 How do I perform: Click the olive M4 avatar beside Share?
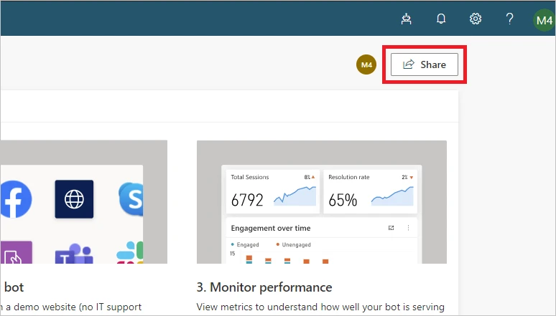point(366,65)
